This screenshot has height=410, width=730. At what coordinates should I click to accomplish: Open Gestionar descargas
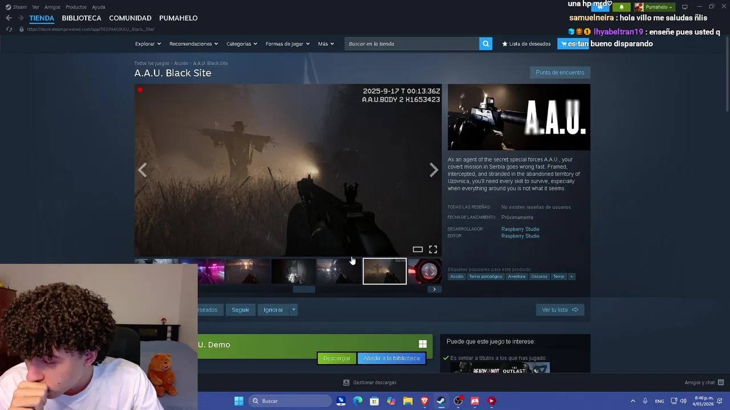click(370, 383)
